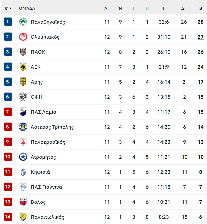Sort standings by ΔΓ goal difference header
The image size is (207, 224).
[184, 8]
